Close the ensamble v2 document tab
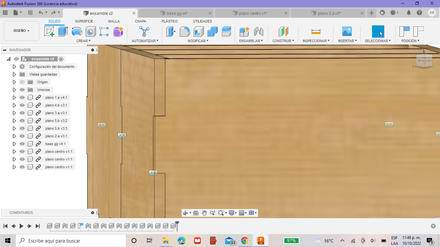 tap(134, 13)
